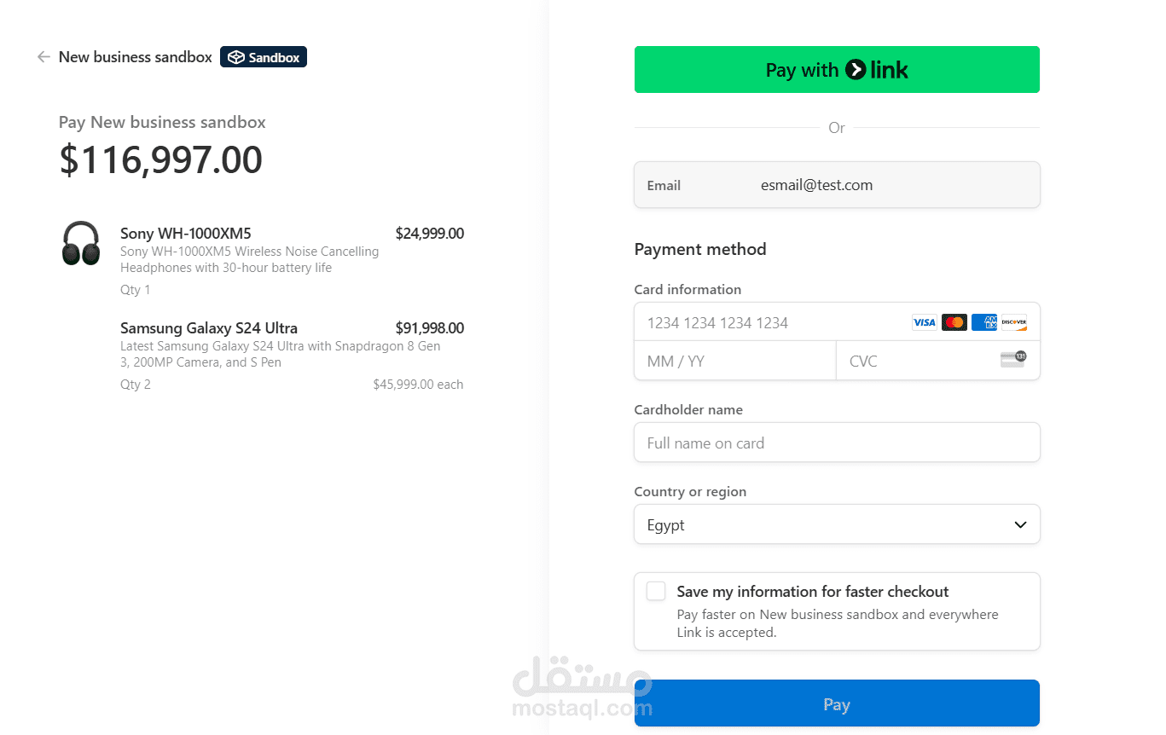Image resolution: width=1166 pixels, height=735 pixels.
Task: Click the New business sandbox header link
Action: click(x=136, y=57)
